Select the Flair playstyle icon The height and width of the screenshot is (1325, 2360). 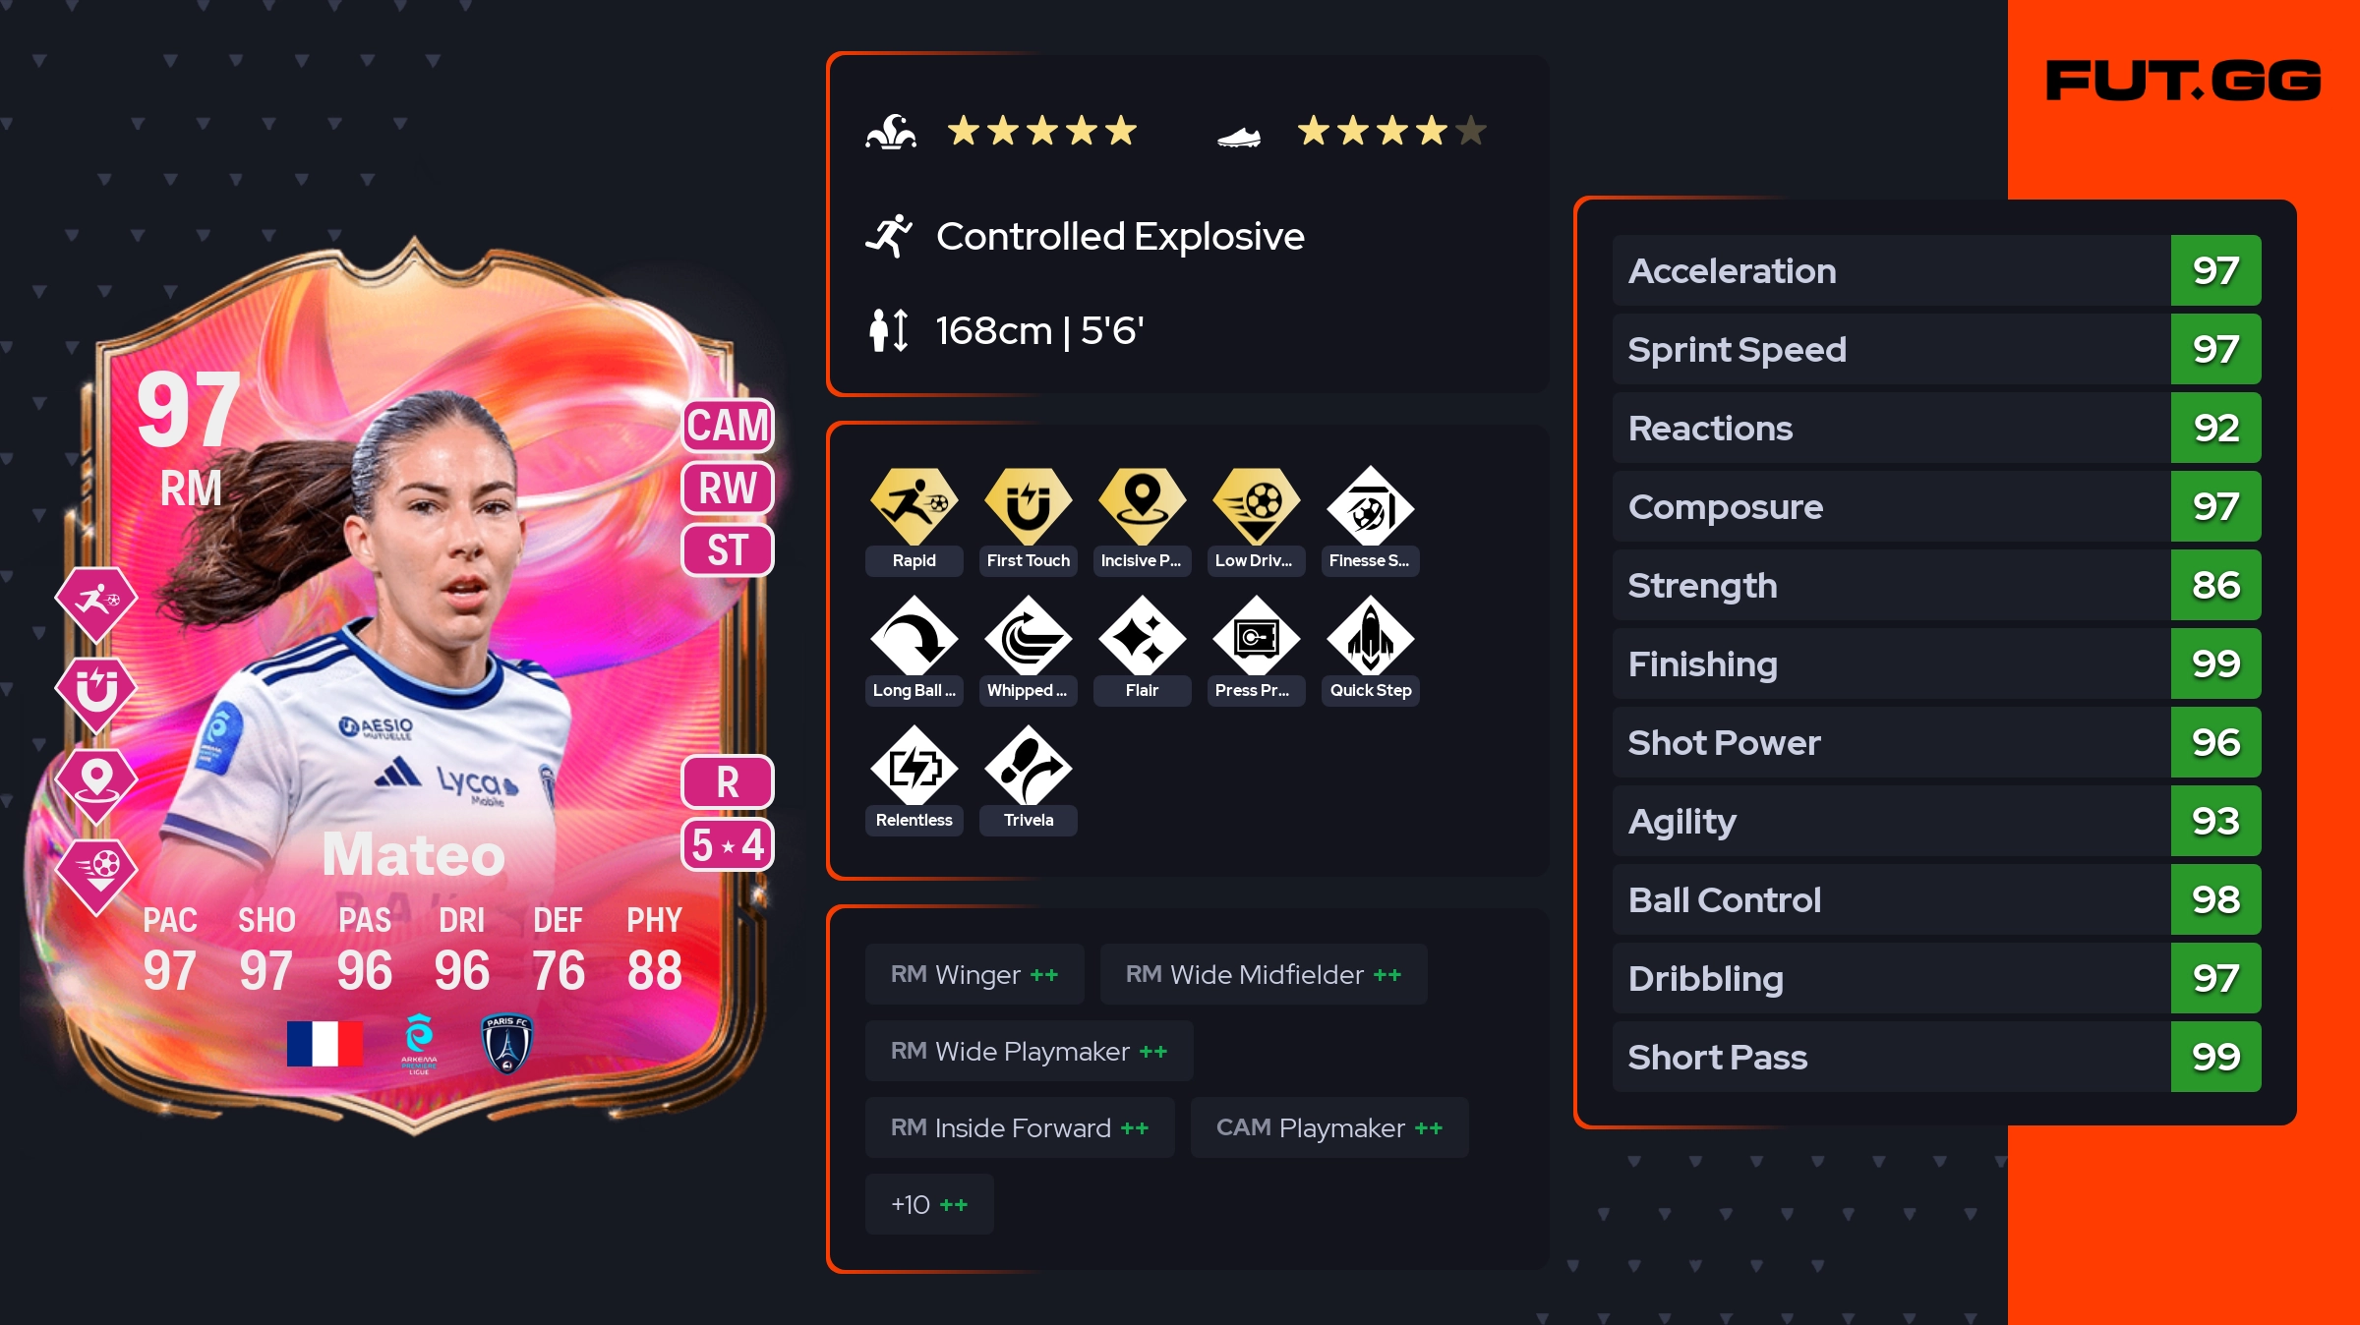pos(1142,636)
